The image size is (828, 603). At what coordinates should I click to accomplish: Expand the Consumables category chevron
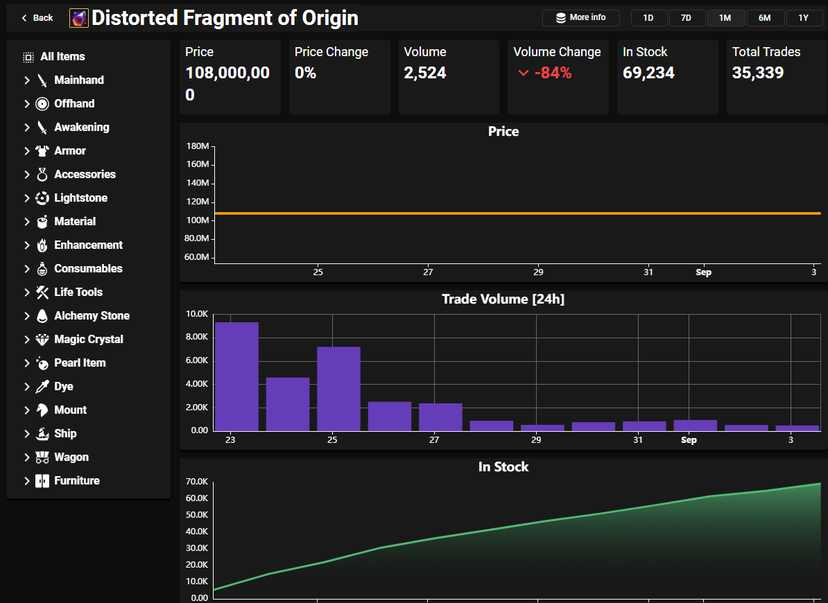coord(27,269)
